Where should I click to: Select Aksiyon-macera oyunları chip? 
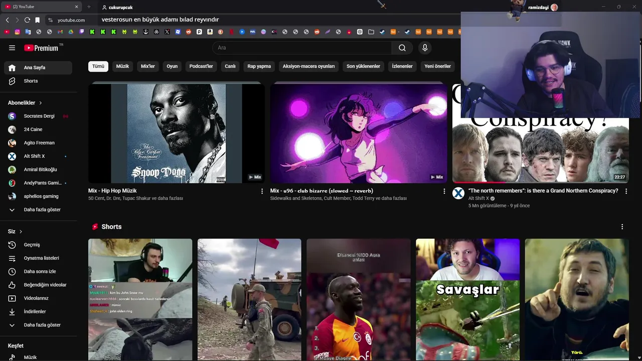[308, 66]
